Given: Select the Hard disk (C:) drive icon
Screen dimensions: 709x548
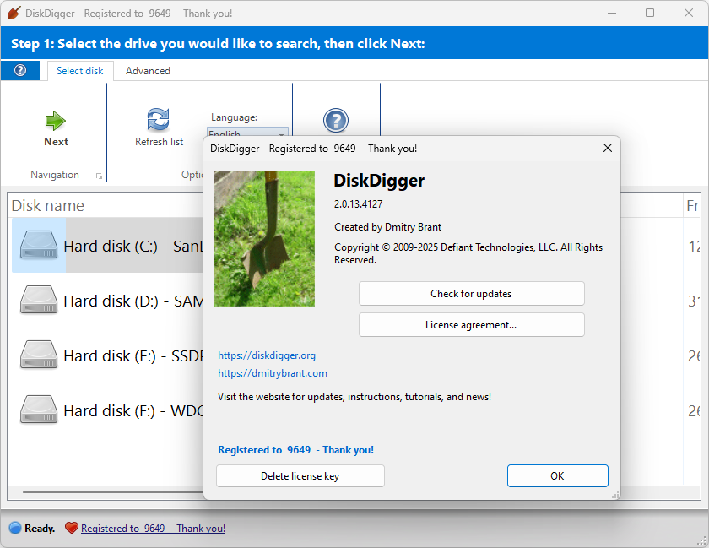Looking at the screenshot, I should click(x=39, y=245).
